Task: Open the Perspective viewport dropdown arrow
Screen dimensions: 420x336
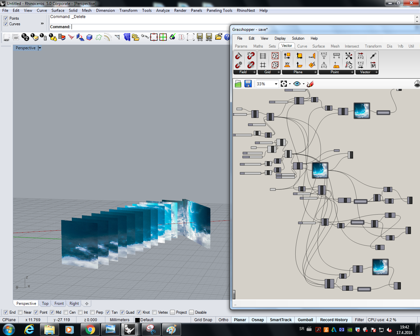Action: [40, 48]
